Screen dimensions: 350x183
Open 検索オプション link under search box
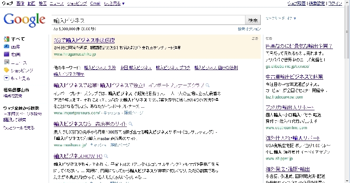(249, 29)
